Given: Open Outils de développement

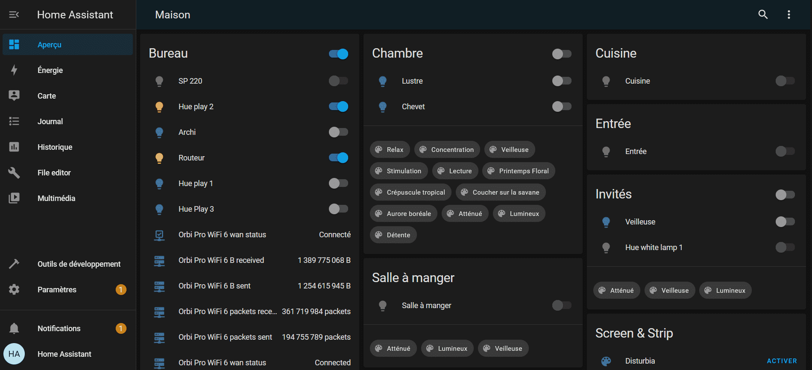Looking at the screenshot, I should coord(79,264).
